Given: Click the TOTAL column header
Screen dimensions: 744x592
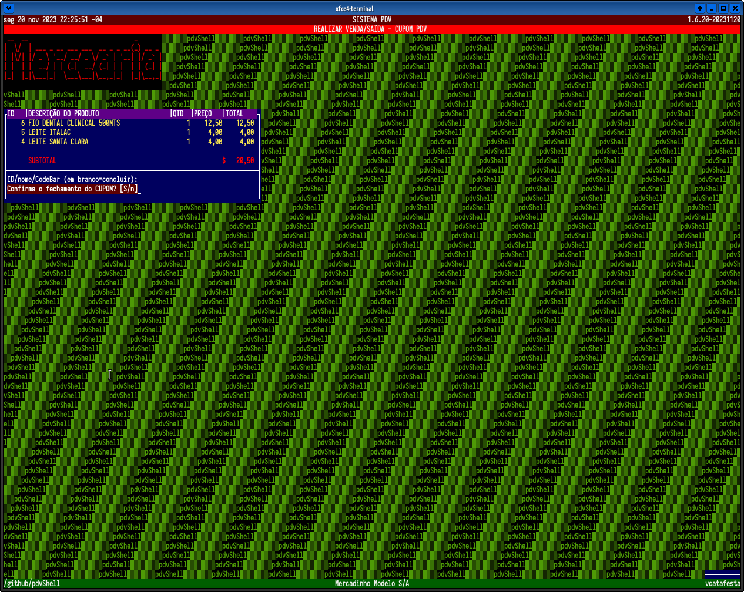Looking at the screenshot, I should point(234,113).
